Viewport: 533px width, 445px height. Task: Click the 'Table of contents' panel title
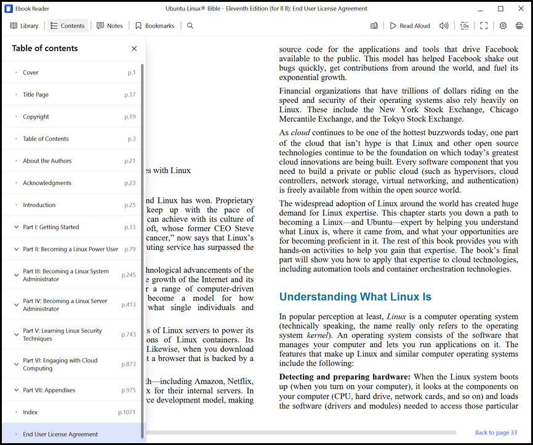[45, 48]
